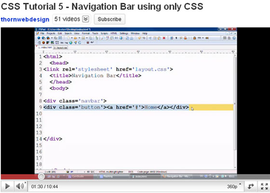The width and height of the screenshot is (270, 193).
Task: Open the Edit menu in PSPad
Action: click(x=60, y=33)
